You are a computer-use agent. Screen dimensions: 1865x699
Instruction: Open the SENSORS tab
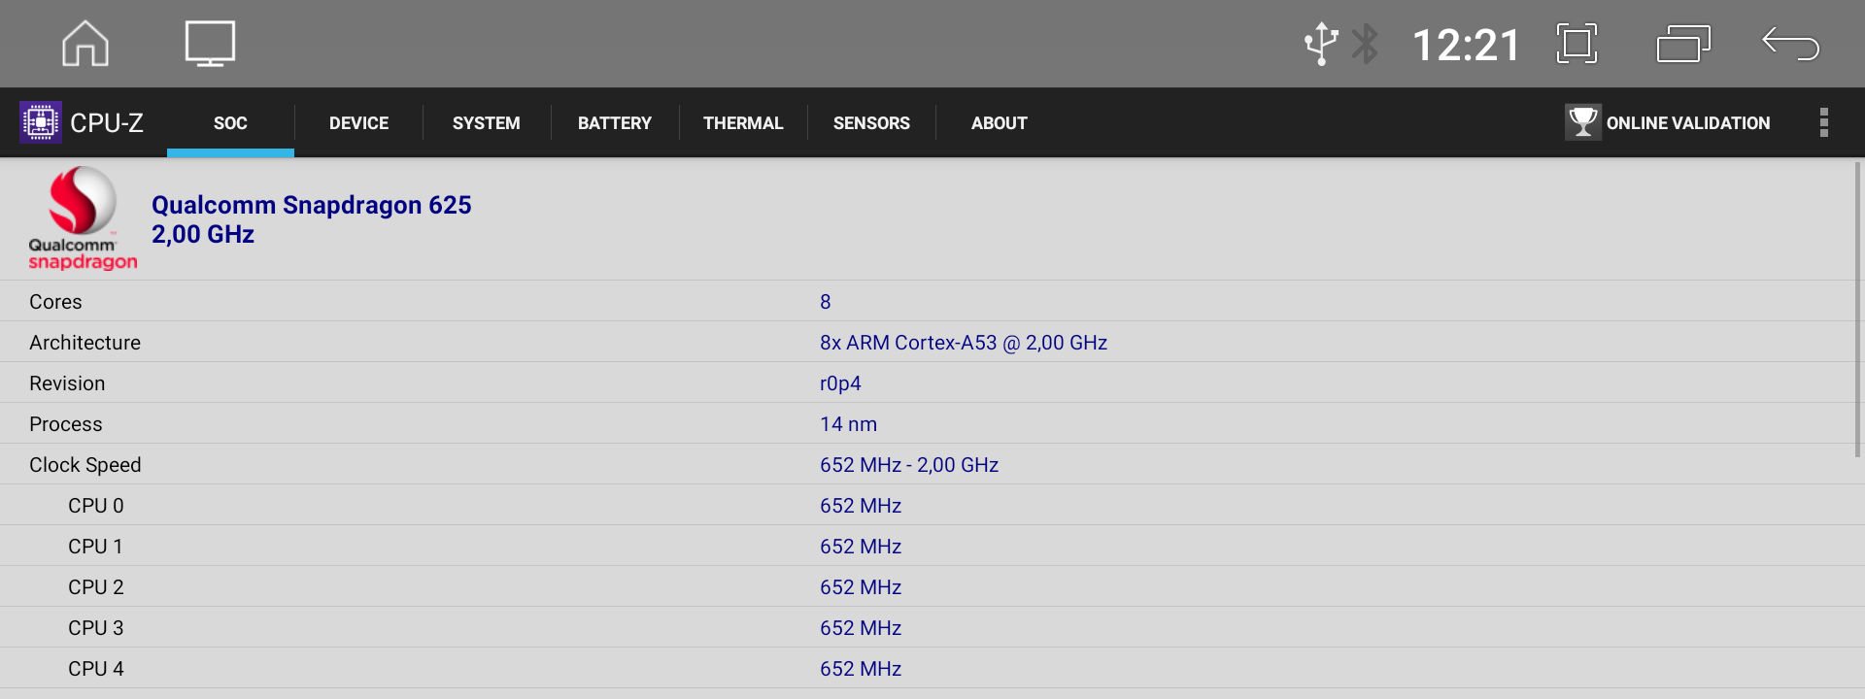871,123
